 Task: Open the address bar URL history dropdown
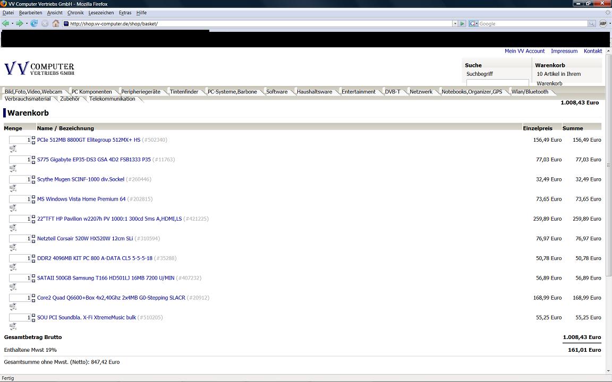455,23
